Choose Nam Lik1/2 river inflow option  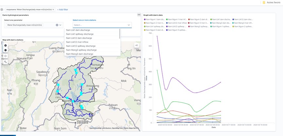[77, 42]
